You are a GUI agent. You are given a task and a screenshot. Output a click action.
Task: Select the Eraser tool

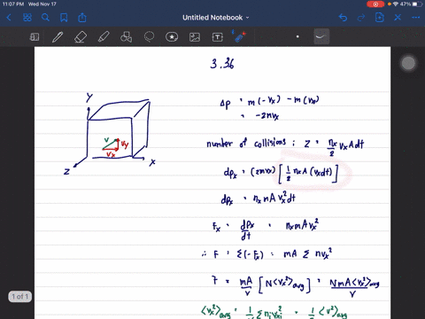(81, 37)
